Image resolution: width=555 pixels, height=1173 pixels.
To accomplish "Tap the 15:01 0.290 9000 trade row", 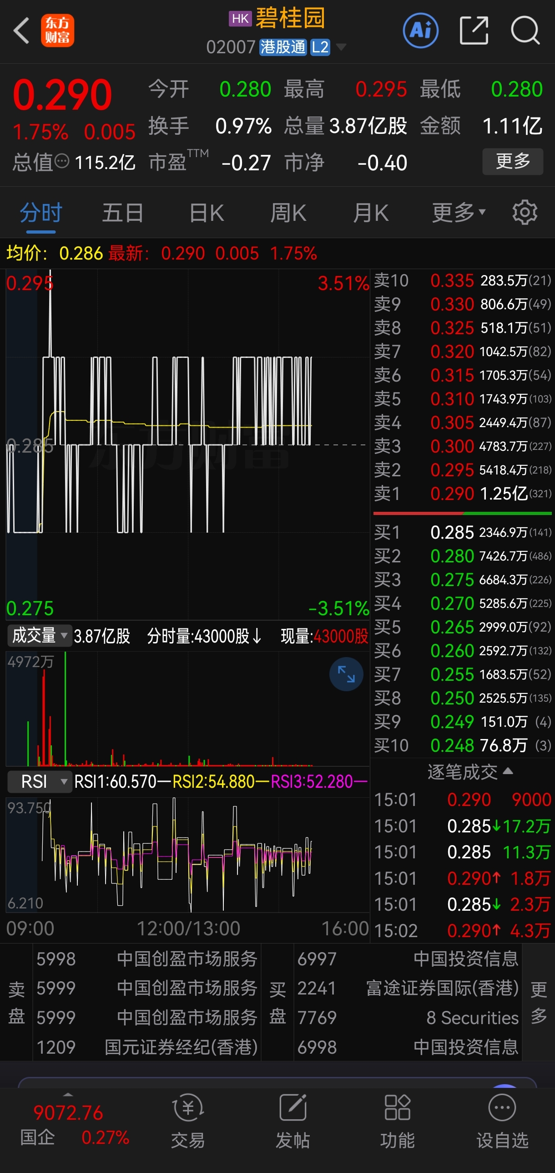I will pos(462,799).
